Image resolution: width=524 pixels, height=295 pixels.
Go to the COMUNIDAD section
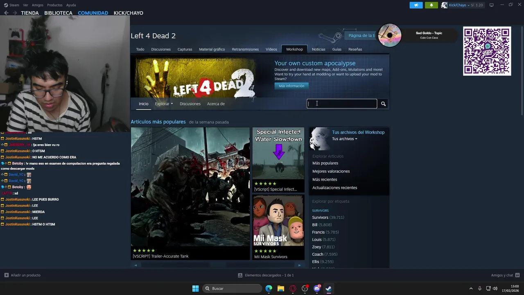tap(93, 13)
